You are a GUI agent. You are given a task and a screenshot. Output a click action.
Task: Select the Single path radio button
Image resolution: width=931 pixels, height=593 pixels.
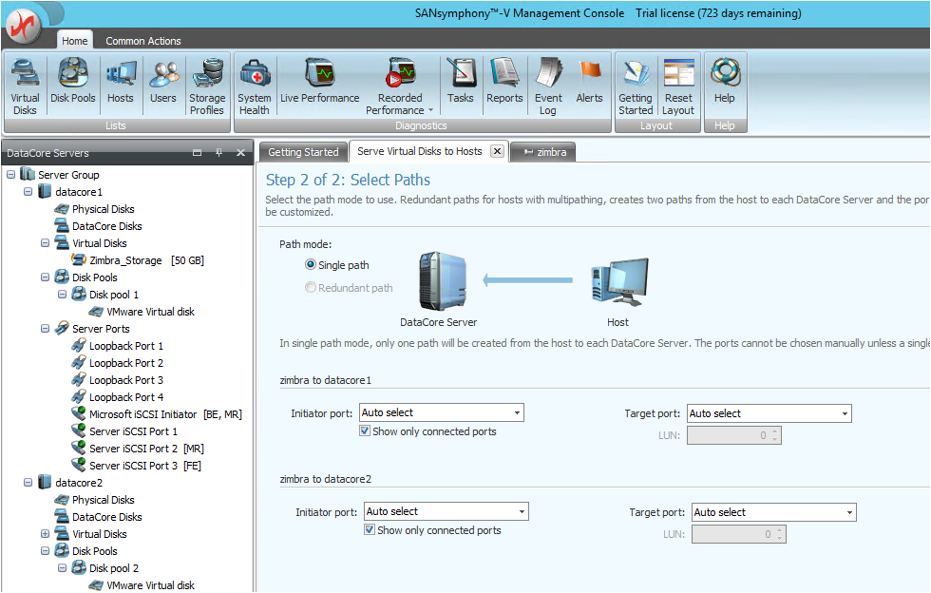pyautogui.click(x=310, y=264)
